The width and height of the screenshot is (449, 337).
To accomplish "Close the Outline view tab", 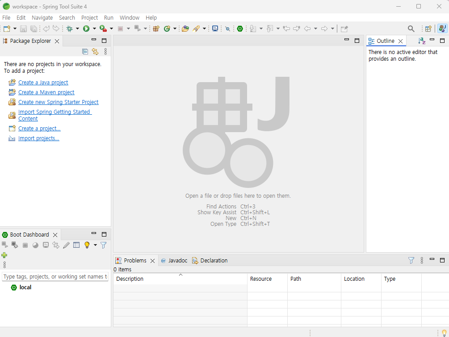I will [x=401, y=41].
